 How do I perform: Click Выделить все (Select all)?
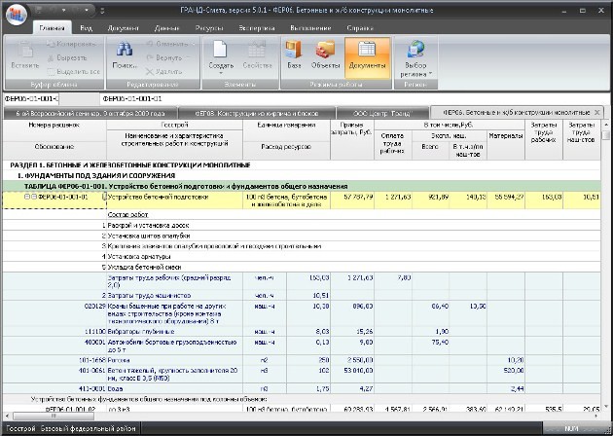(x=74, y=72)
